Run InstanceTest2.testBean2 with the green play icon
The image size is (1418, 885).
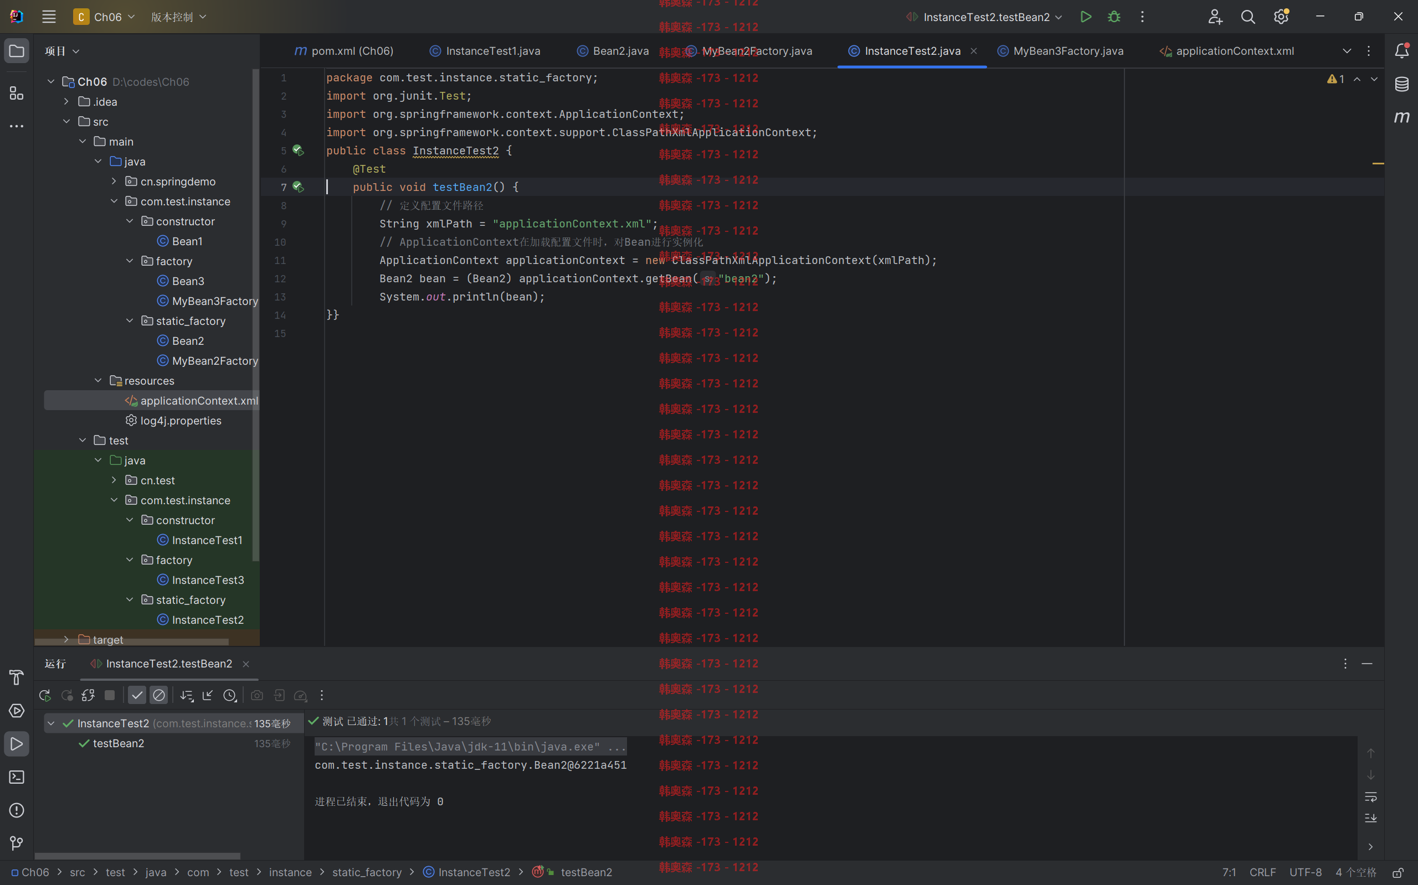1085,17
